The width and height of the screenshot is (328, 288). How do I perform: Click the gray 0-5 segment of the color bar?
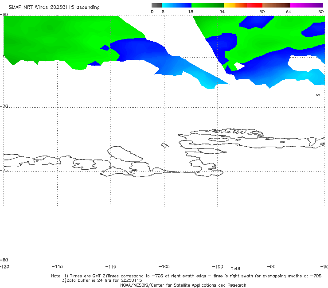pos(156,5)
